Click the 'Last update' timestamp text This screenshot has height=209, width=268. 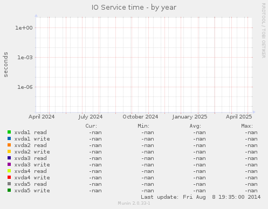coord(201,197)
